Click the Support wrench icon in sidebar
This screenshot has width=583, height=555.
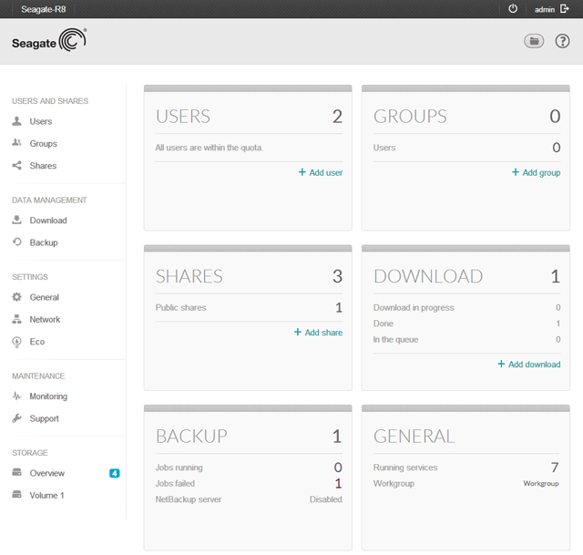(x=16, y=418)
